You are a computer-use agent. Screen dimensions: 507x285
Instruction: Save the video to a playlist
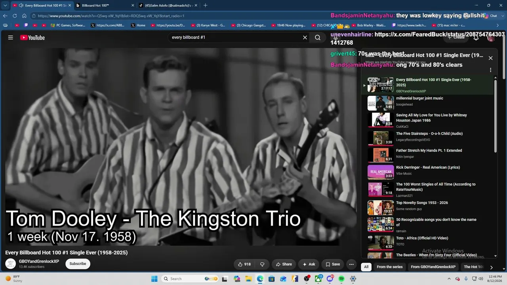click(x=333, y=264)
